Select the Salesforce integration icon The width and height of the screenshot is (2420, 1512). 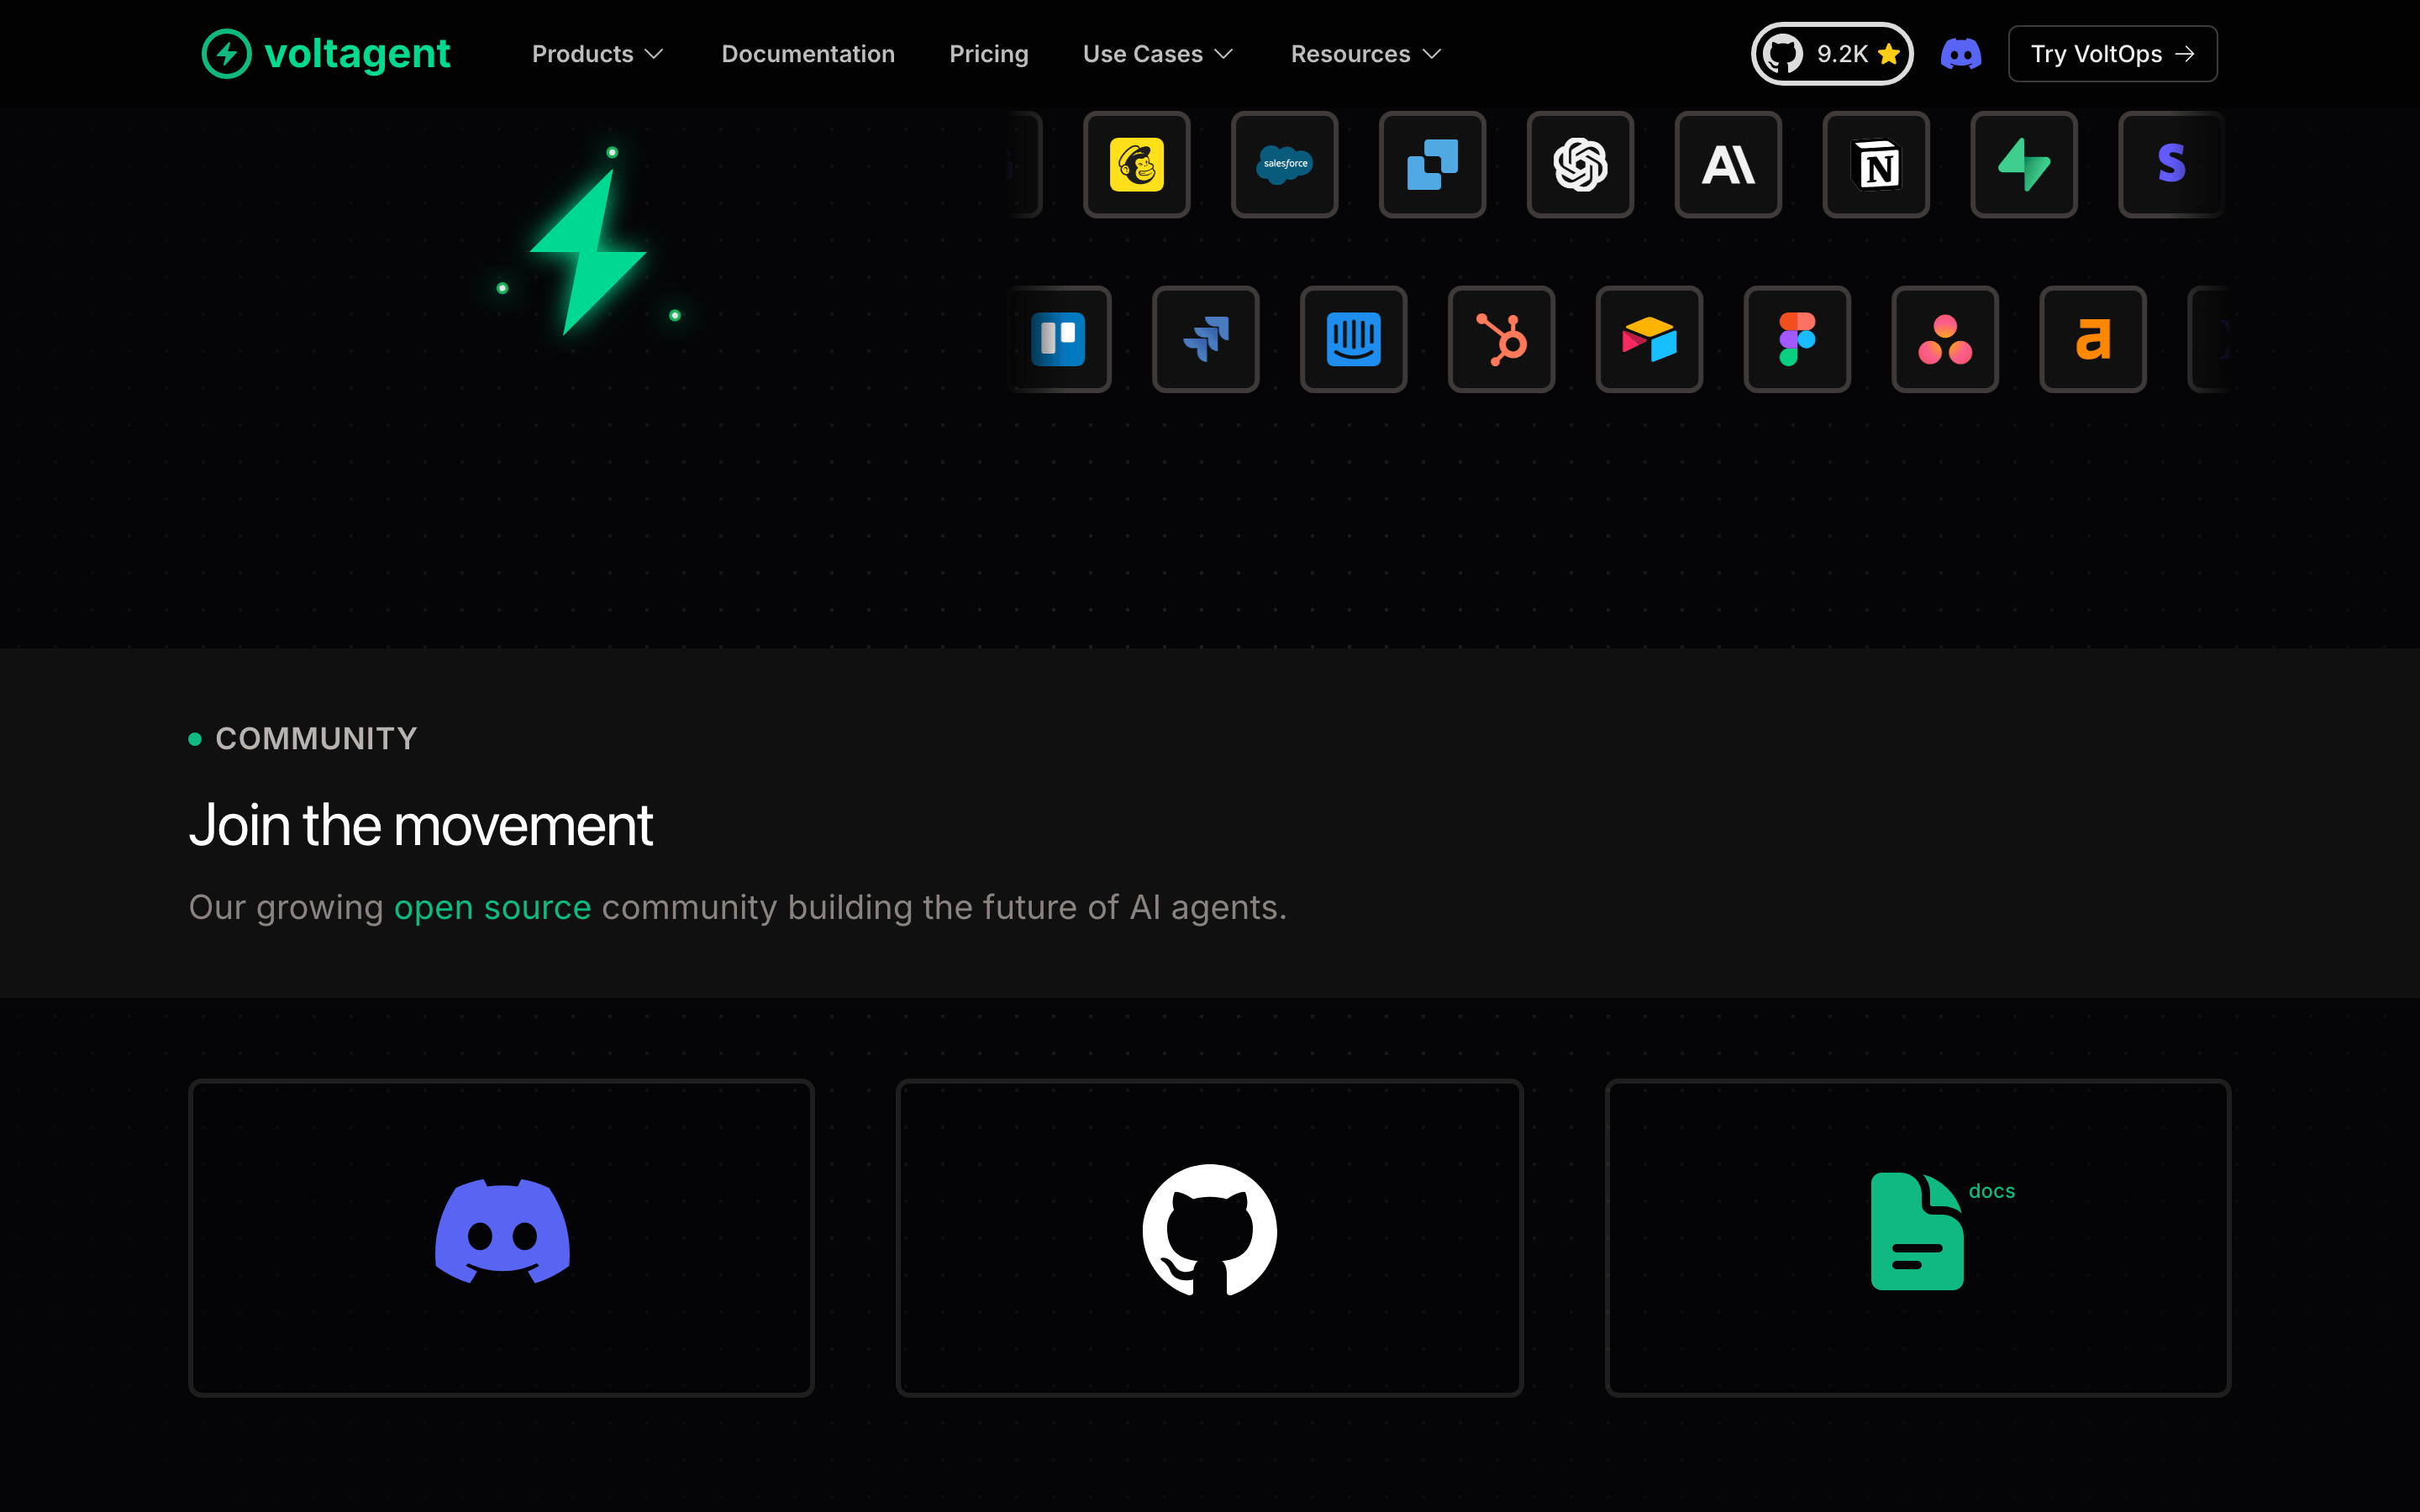click(1284, 164)
